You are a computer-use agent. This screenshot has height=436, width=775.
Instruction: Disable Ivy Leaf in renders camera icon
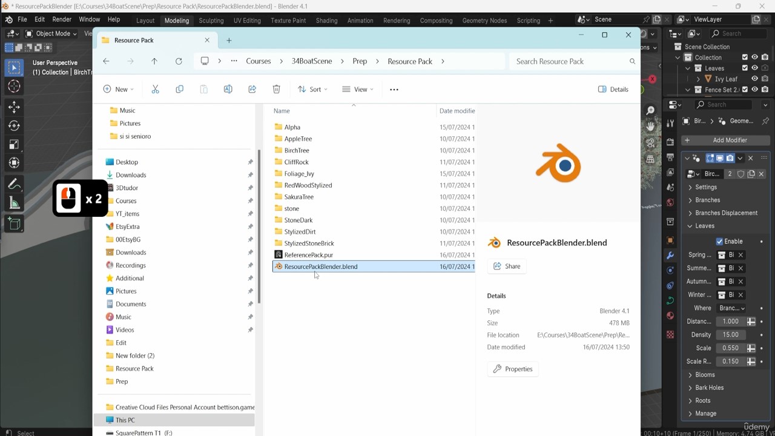765,79
